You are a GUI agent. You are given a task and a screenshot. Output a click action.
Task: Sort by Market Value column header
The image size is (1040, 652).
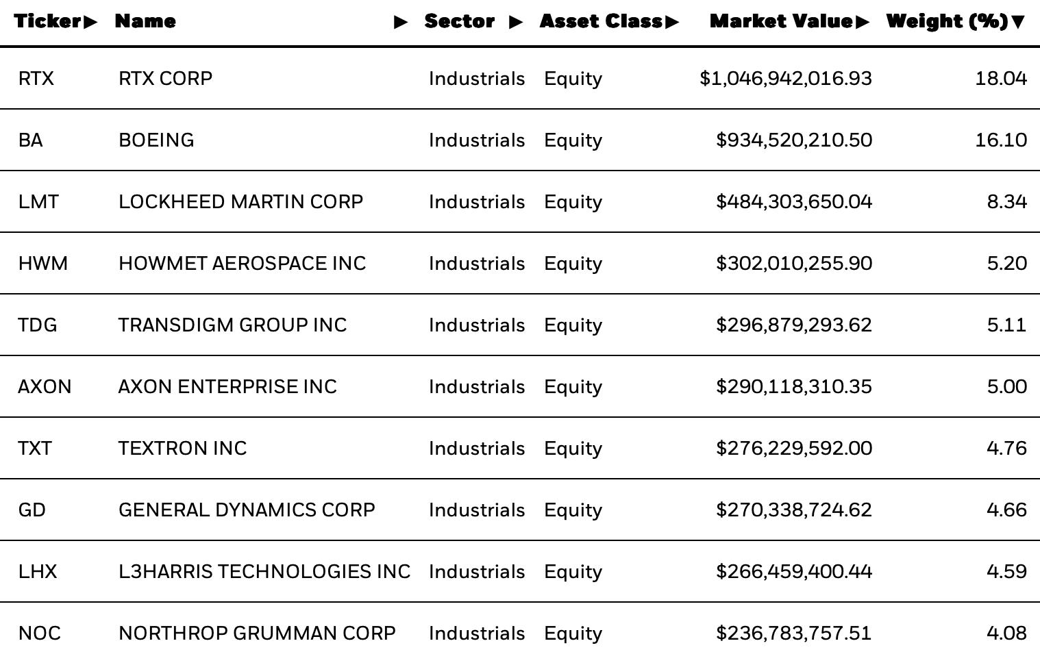781,21
